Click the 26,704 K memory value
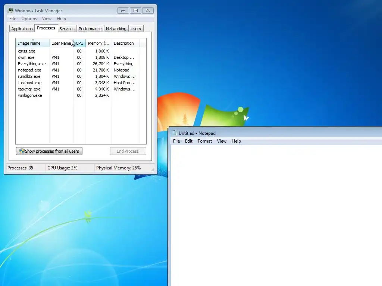Image resolution: width=382 pixels, height=286 pixels. click(101, 64)
